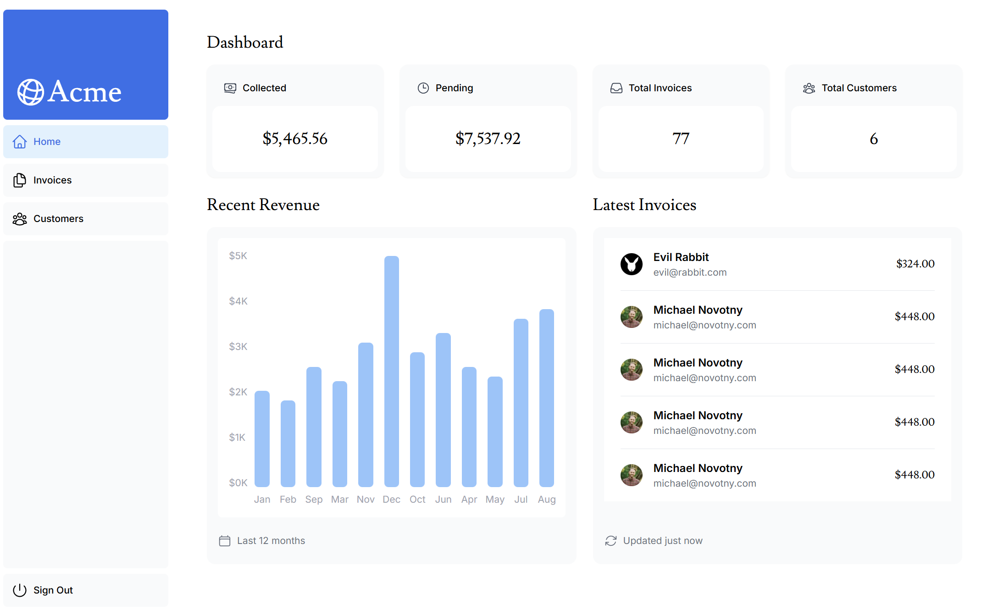Screen dimensions: 993x616
Task: Open the Customers navigation link
Action: tap(86, 219)
